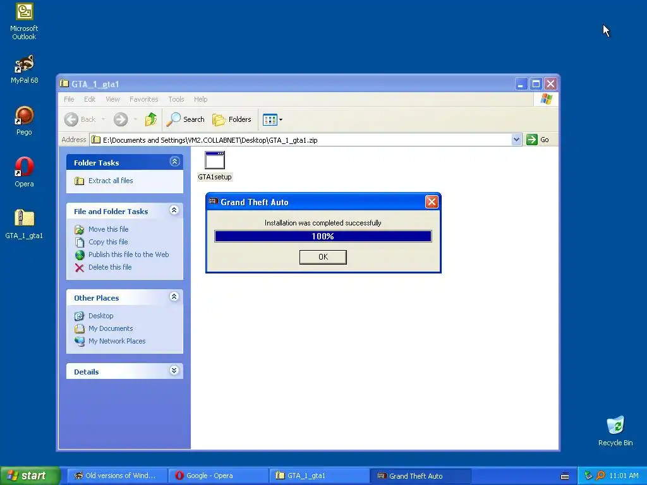This screenshot has width=647, height=485.
Task: Open Search in the Explorer toolbar
Action: click(x=185, y=119)
